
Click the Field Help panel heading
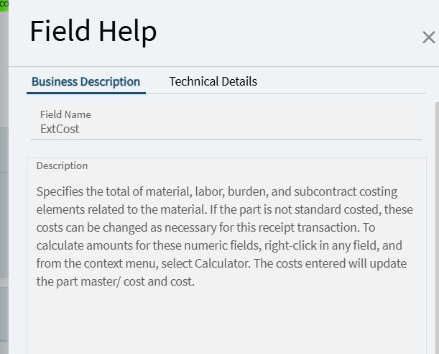click(93, 32)
